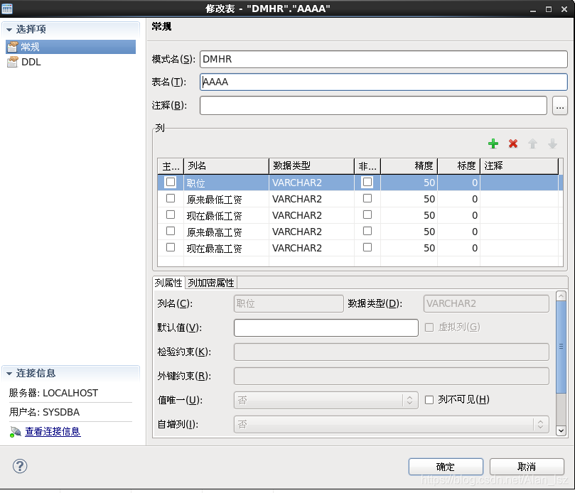575x493 pixels.
Task: Click the 取消 button
Action: coord(527,467)
